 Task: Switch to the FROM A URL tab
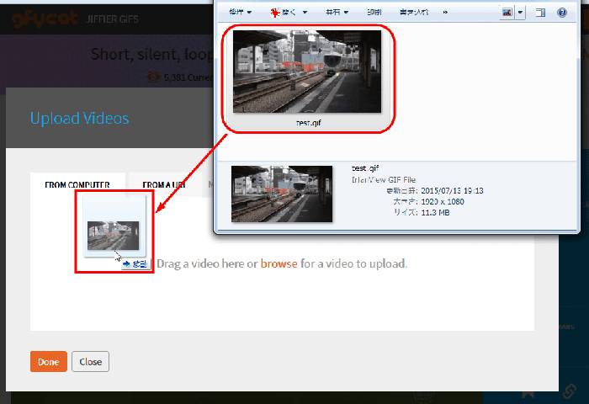(x=164, y=185)
